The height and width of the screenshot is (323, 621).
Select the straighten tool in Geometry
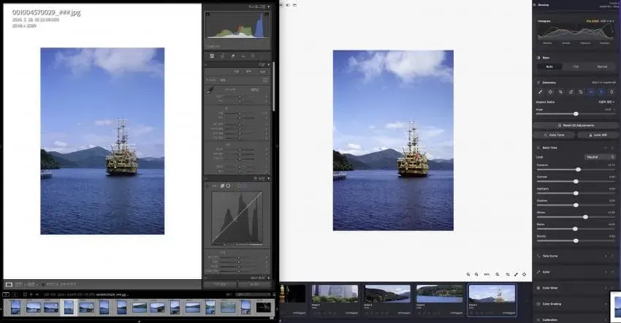(x=540, y=91)
